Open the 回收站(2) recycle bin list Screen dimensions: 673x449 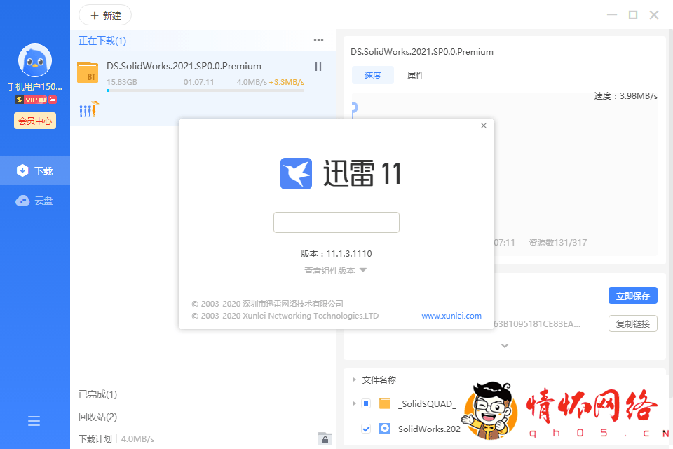pos(97,417)
